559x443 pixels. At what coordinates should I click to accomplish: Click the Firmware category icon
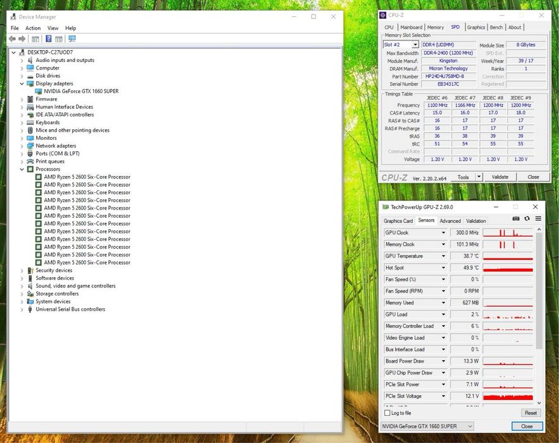(30, 99)
